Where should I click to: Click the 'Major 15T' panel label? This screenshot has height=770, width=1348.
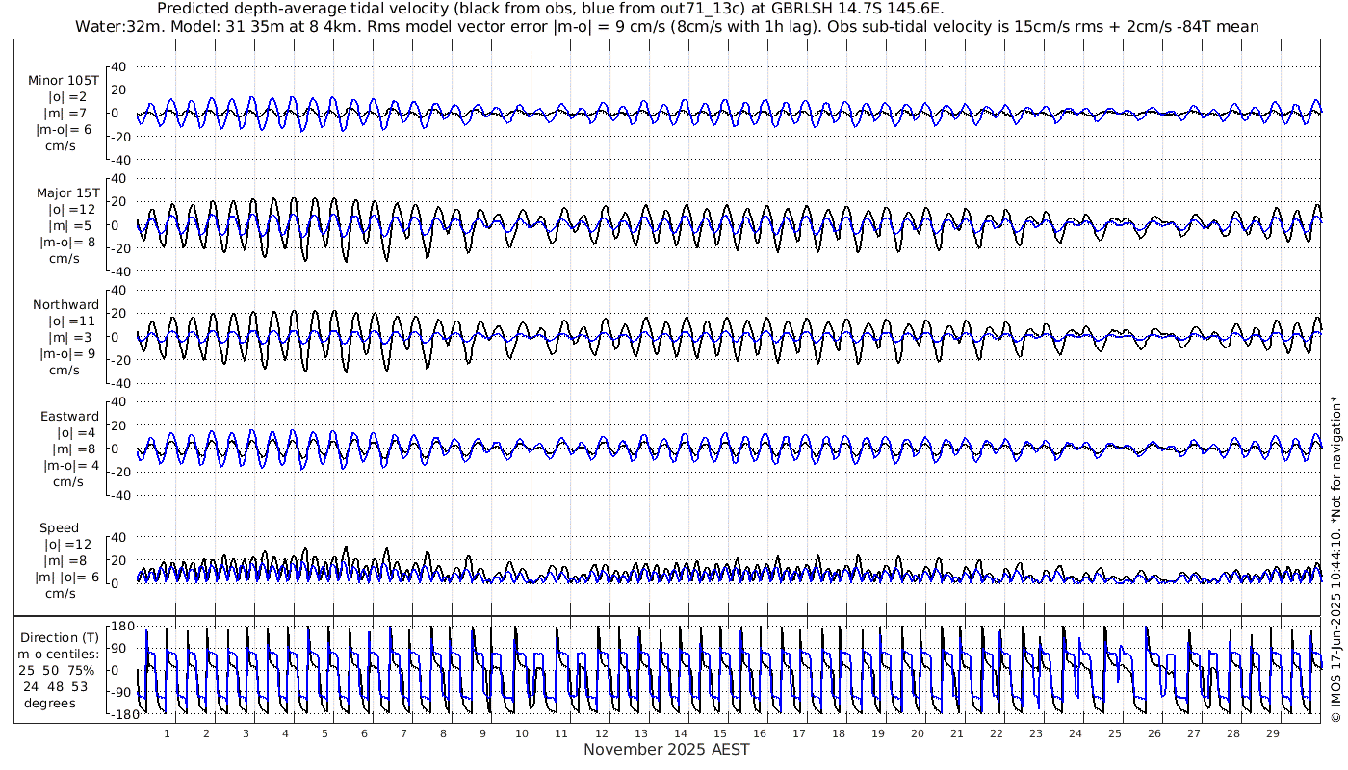[67, 192]
